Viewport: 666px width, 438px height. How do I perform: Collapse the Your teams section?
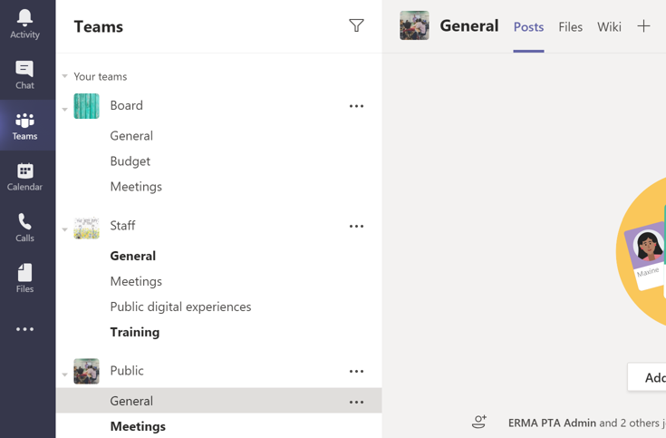click(65, 77)
